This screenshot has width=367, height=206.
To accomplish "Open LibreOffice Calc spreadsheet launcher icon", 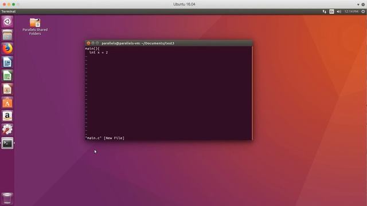I will [7, 76].
